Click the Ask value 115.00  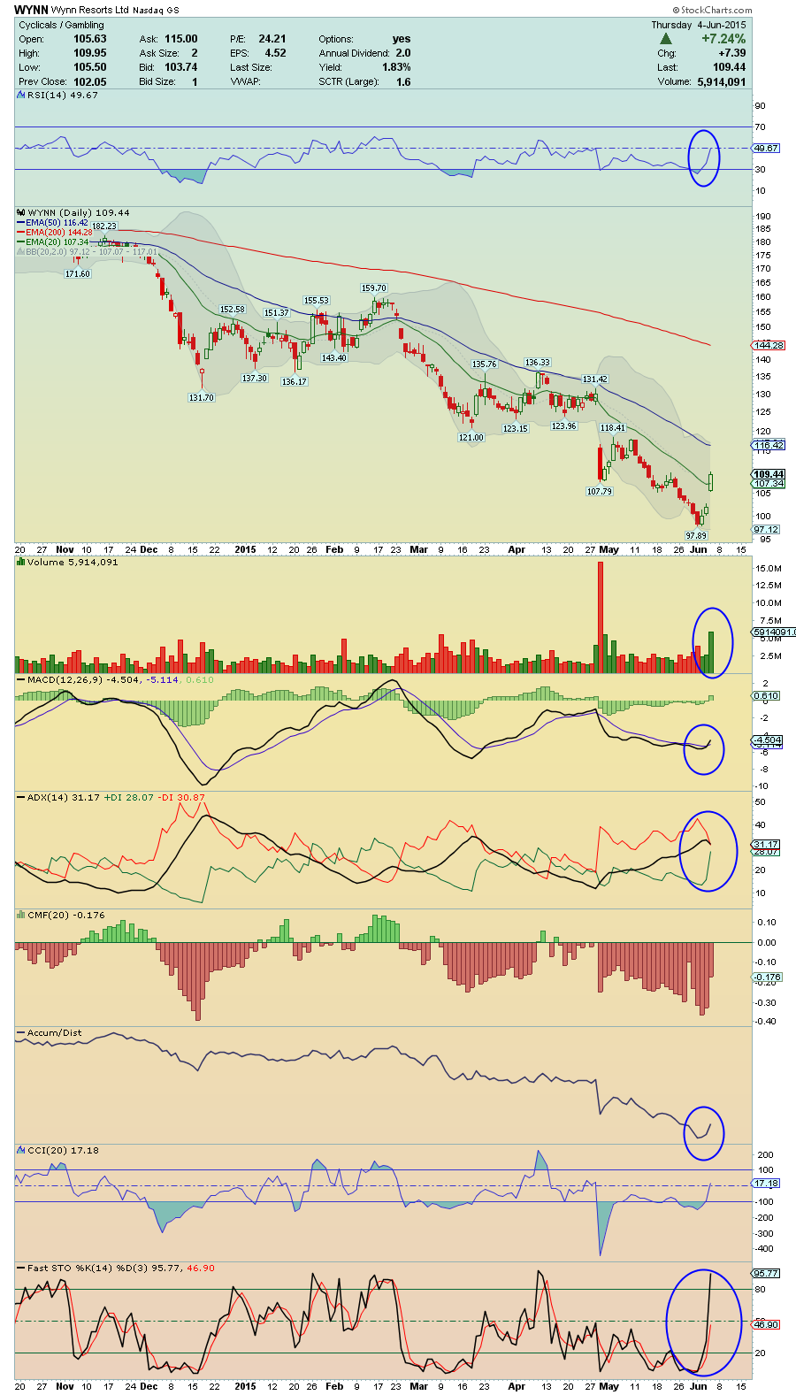click(x=181, y=39)
